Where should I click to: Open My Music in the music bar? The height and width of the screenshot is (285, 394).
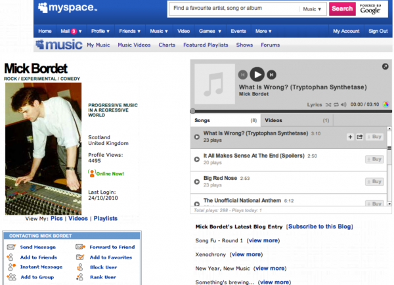[98, 45]
